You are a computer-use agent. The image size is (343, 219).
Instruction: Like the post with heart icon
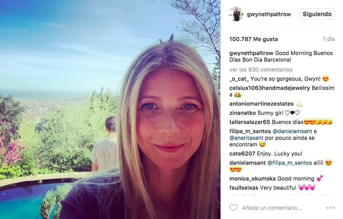[233, 208]
